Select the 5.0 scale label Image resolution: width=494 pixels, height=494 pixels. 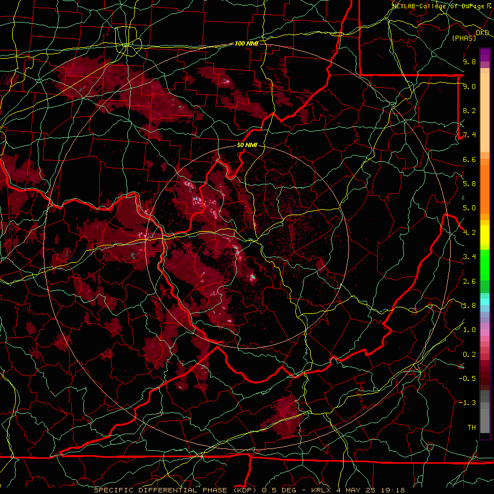click(x=469, y=208)
